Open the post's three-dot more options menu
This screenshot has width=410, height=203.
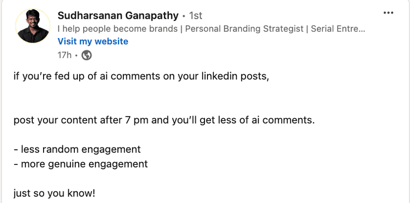pos(389,13)
